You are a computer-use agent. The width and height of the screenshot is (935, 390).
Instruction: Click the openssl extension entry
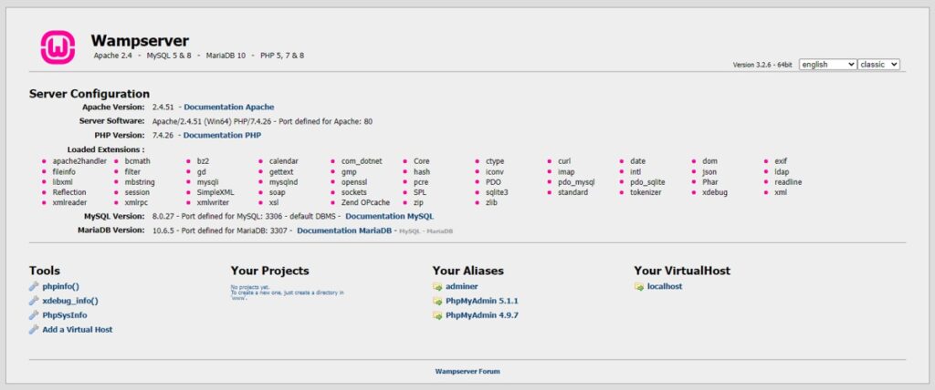click(x=354, y=182)
